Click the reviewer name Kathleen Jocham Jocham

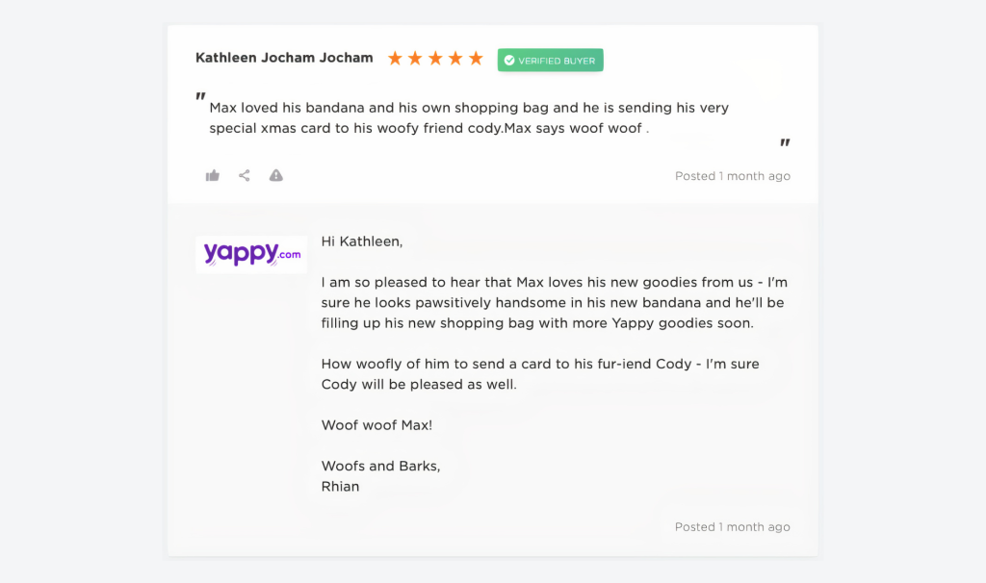coord(284,58)
